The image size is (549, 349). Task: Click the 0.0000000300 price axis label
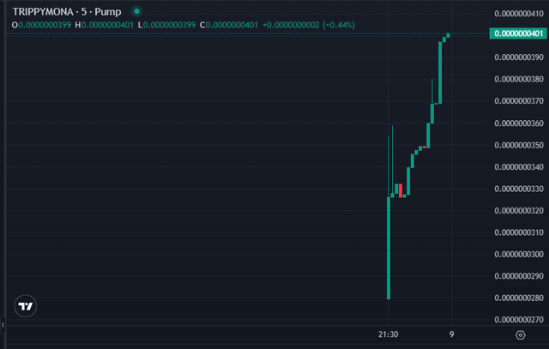coord(519,255)
